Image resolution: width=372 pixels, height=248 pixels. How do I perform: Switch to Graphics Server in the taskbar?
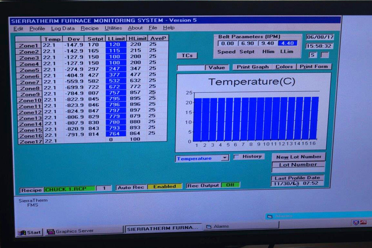[83, 231]
